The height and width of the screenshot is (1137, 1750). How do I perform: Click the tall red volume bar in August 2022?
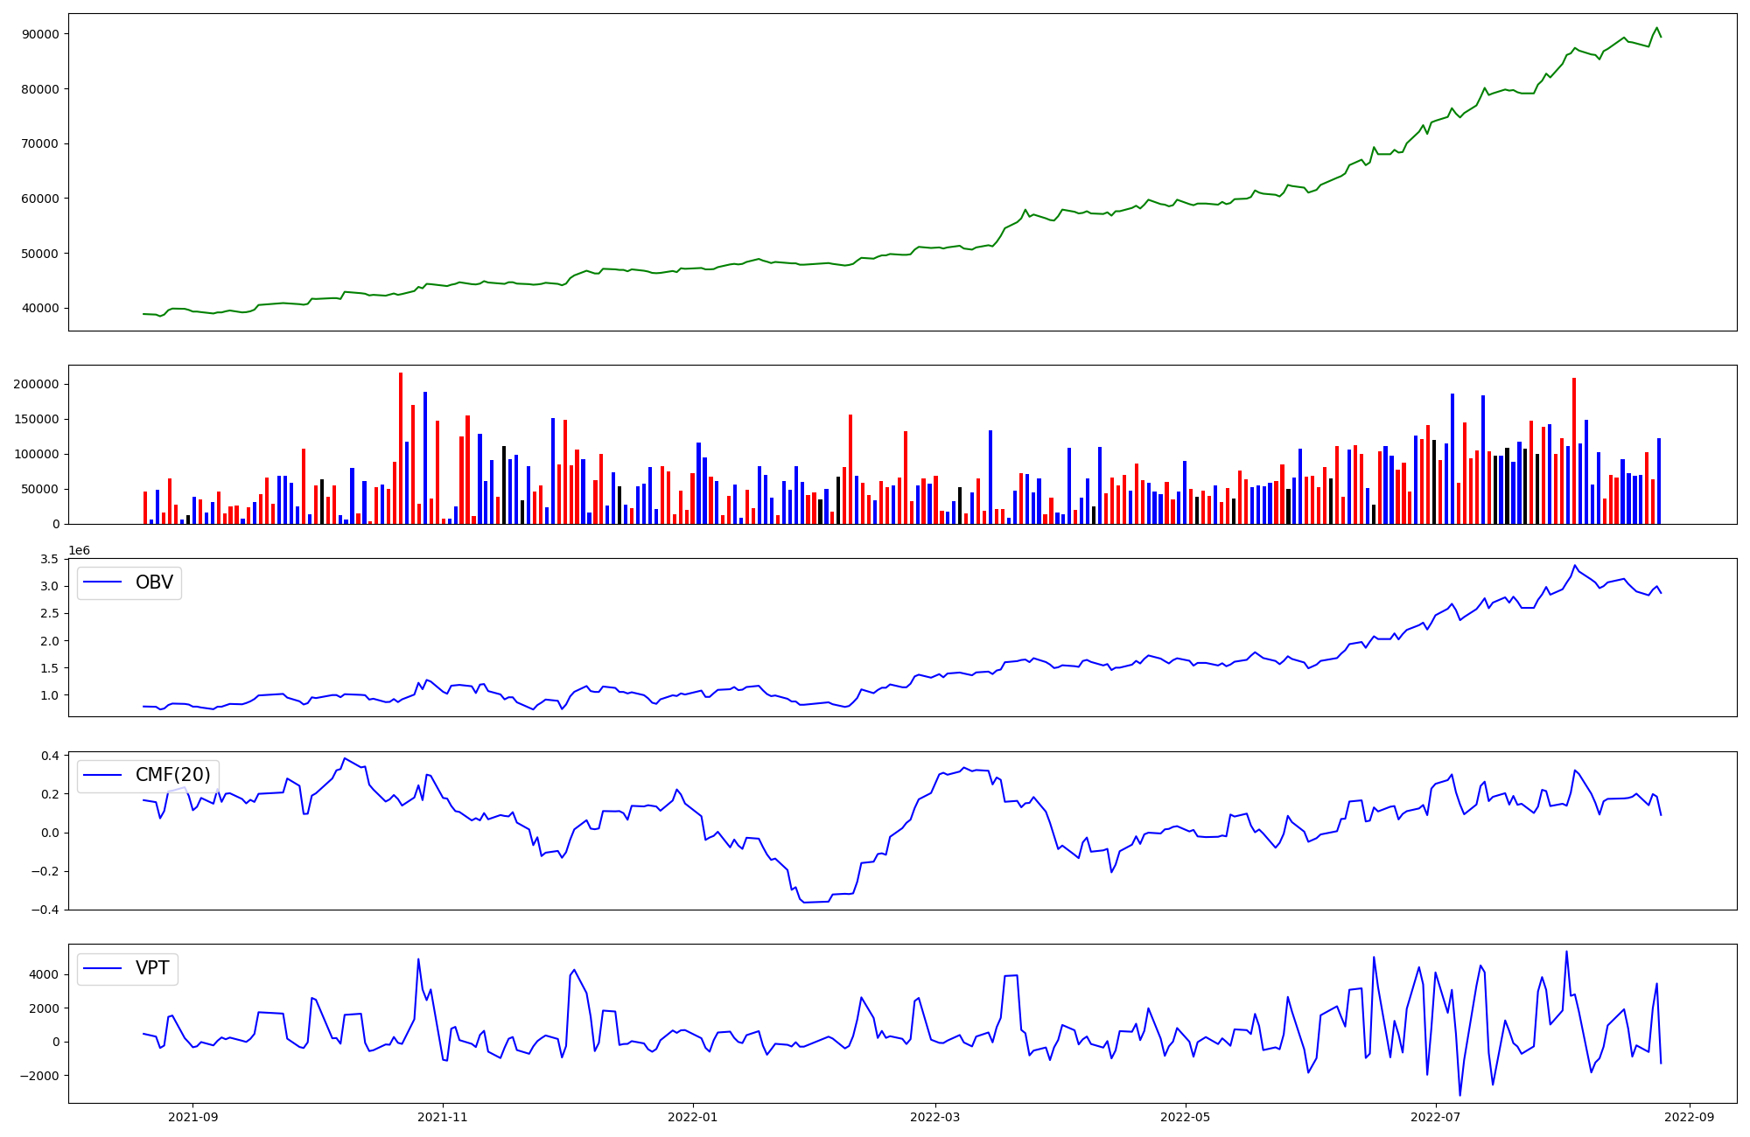click(x=1574, y=450)
